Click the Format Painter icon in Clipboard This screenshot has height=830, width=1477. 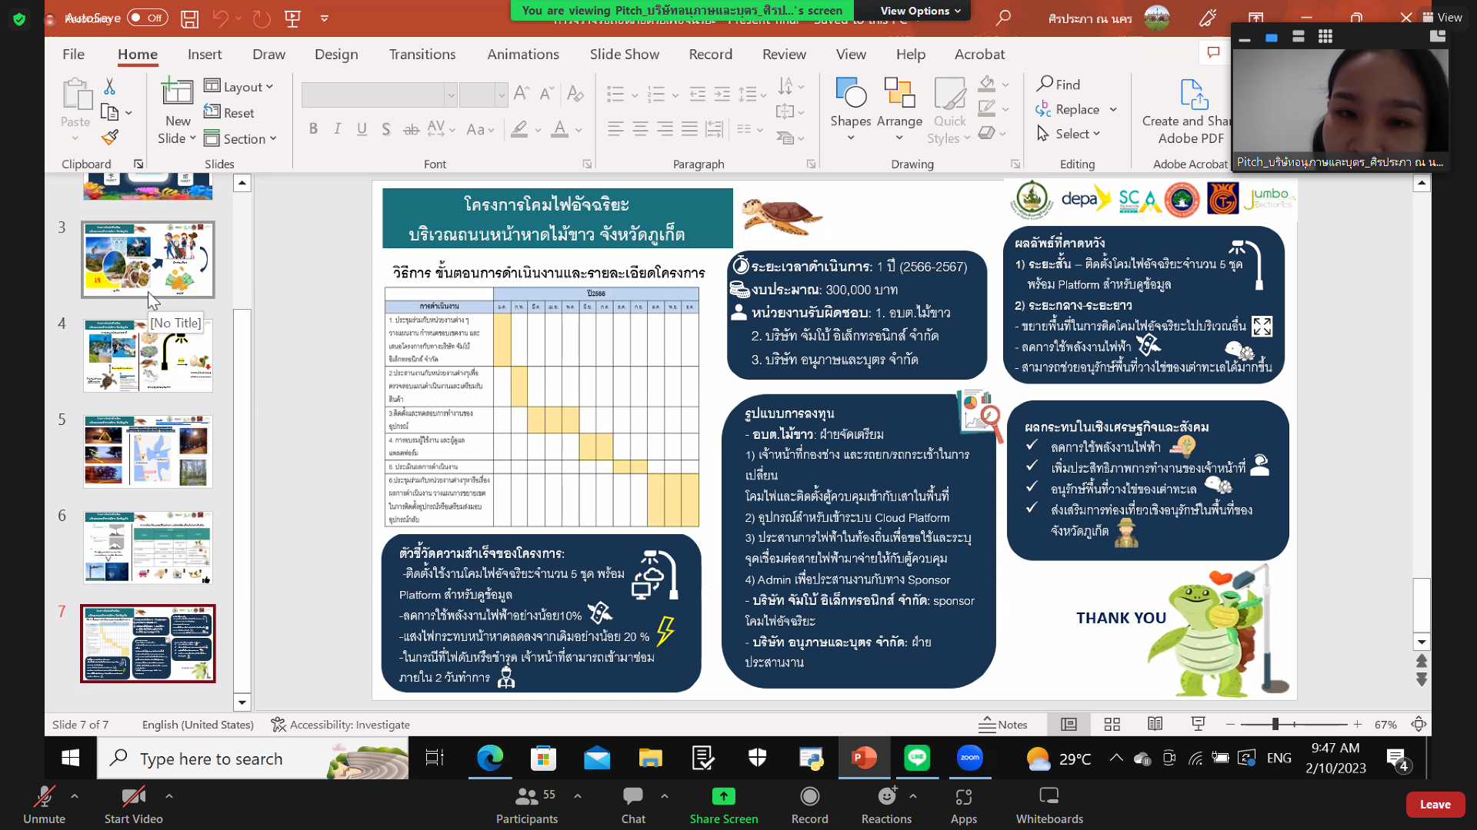point(110,138)
